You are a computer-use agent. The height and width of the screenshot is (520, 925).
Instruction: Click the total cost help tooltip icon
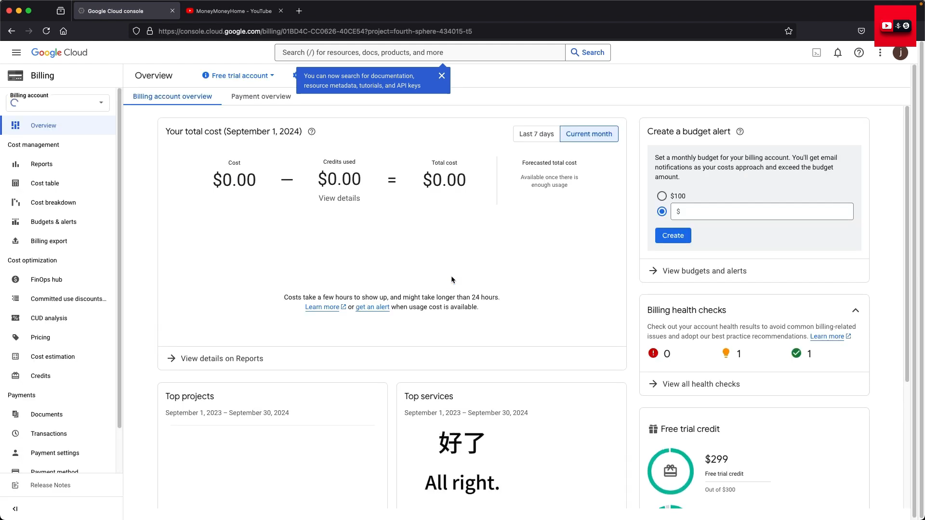tap(312, 132)
